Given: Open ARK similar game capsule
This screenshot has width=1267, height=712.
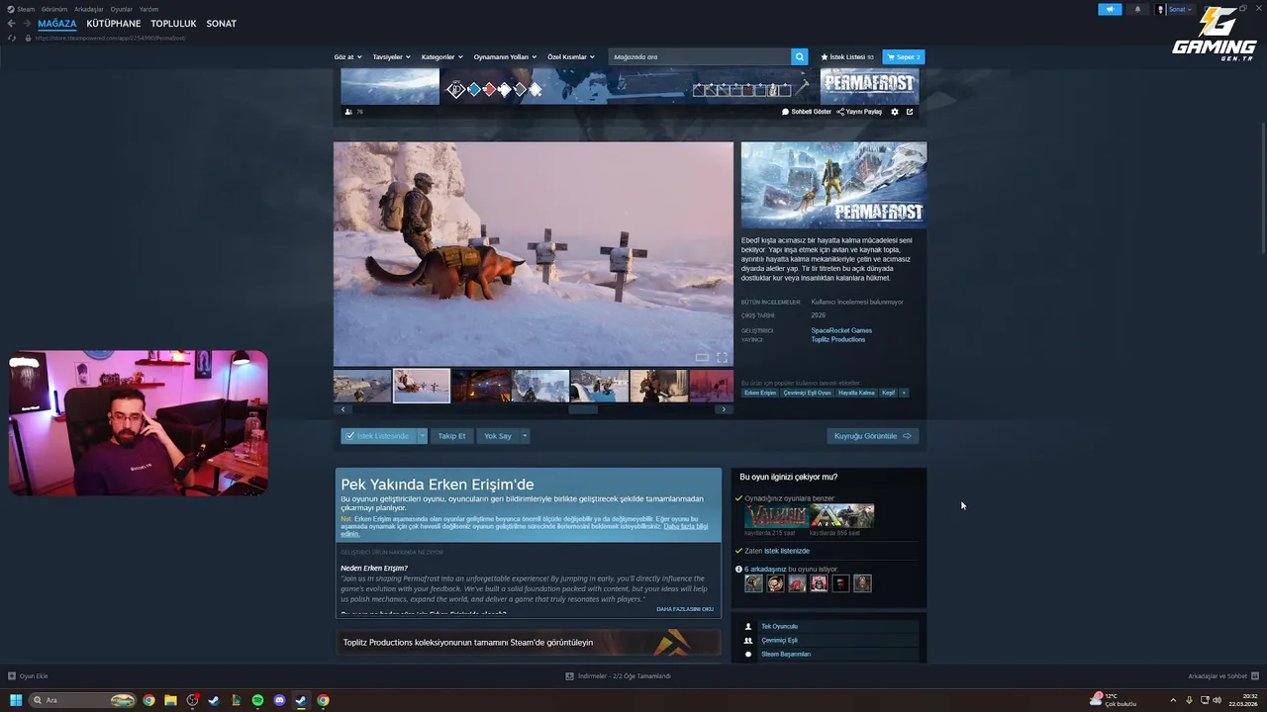Looking at the screenshot, I should pyautogui.click(x=842, y=516).
